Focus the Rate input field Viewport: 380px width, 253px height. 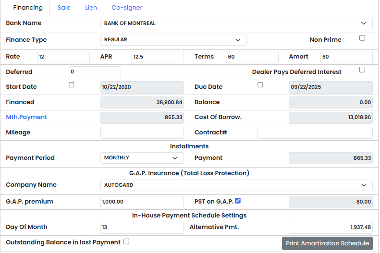coord(63,57)
